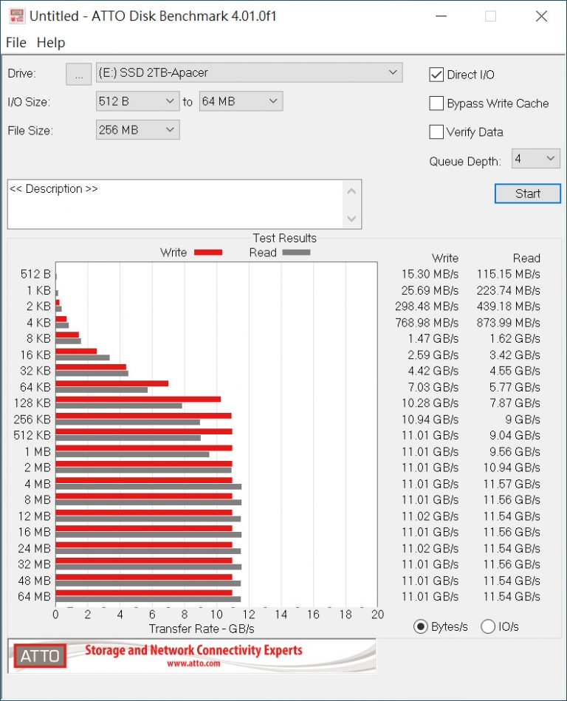Viewport: 567px width, 701px height.
Task: Uncheck the Direct I/O checkbox
Action: click(x=436, y=75)
